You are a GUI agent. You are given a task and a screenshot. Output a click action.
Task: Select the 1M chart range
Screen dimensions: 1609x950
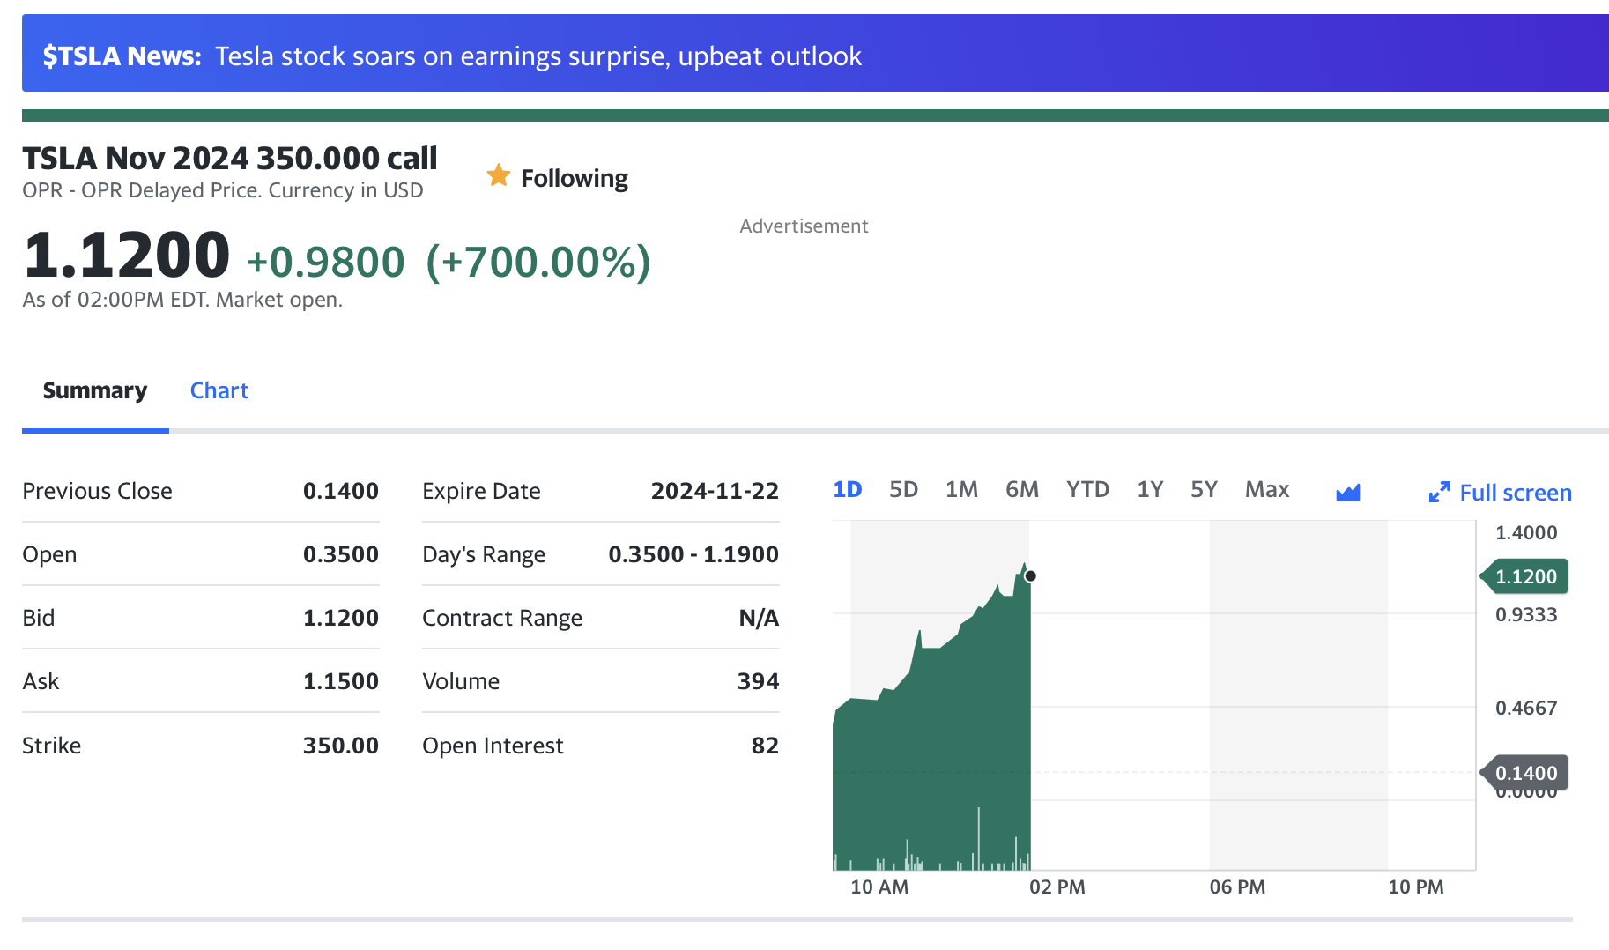point(962,489)
